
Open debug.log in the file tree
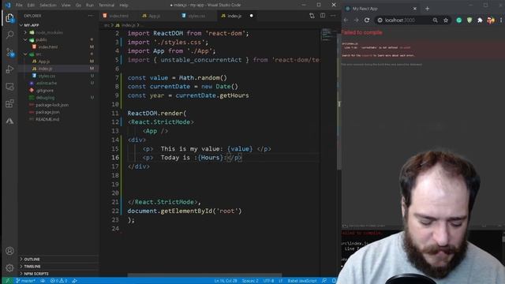click(45, 98)
